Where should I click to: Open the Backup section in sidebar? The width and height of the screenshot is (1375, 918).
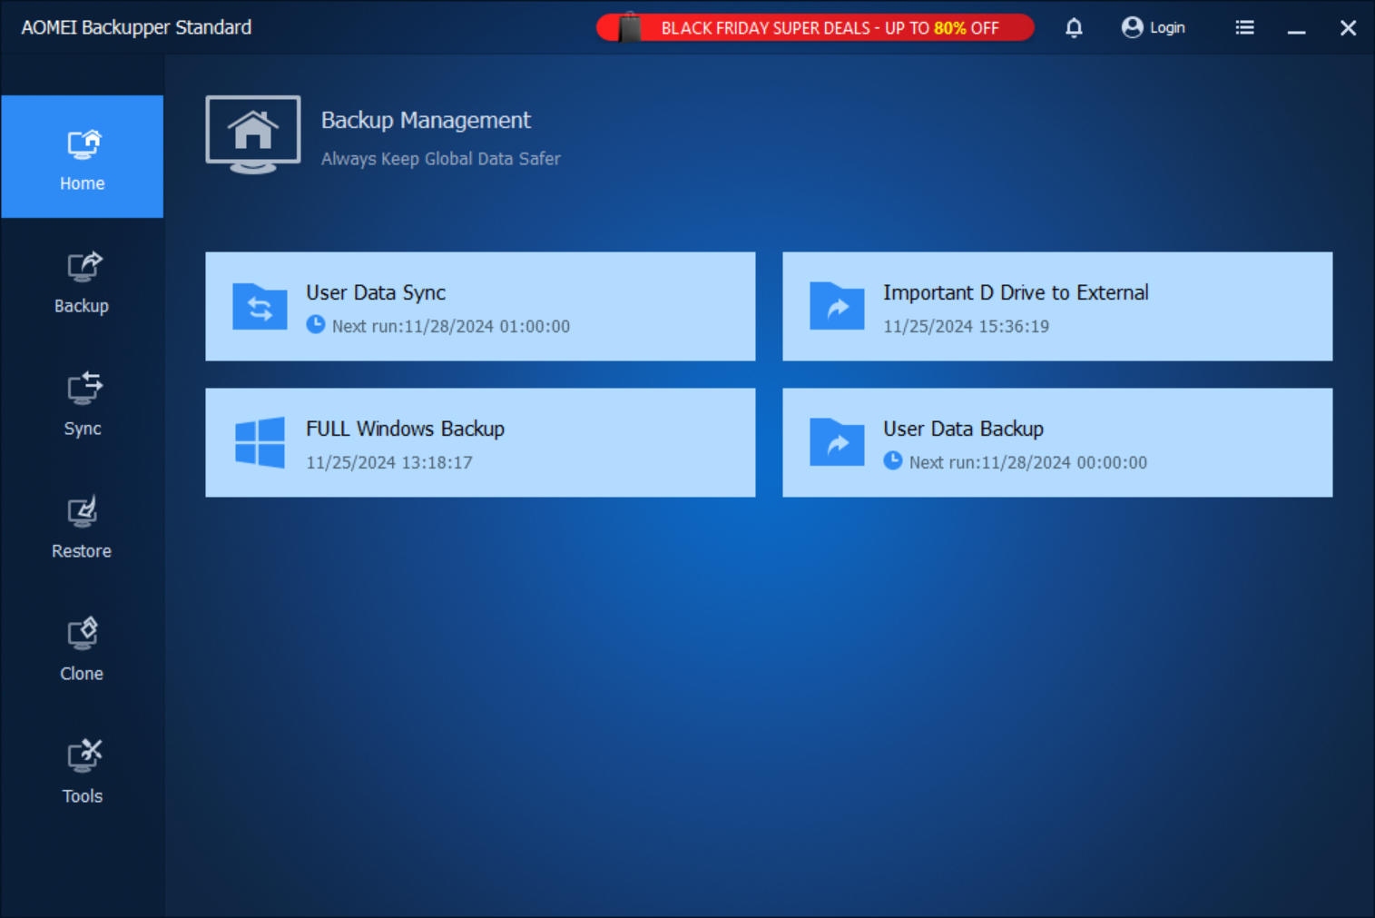(82, 282)
